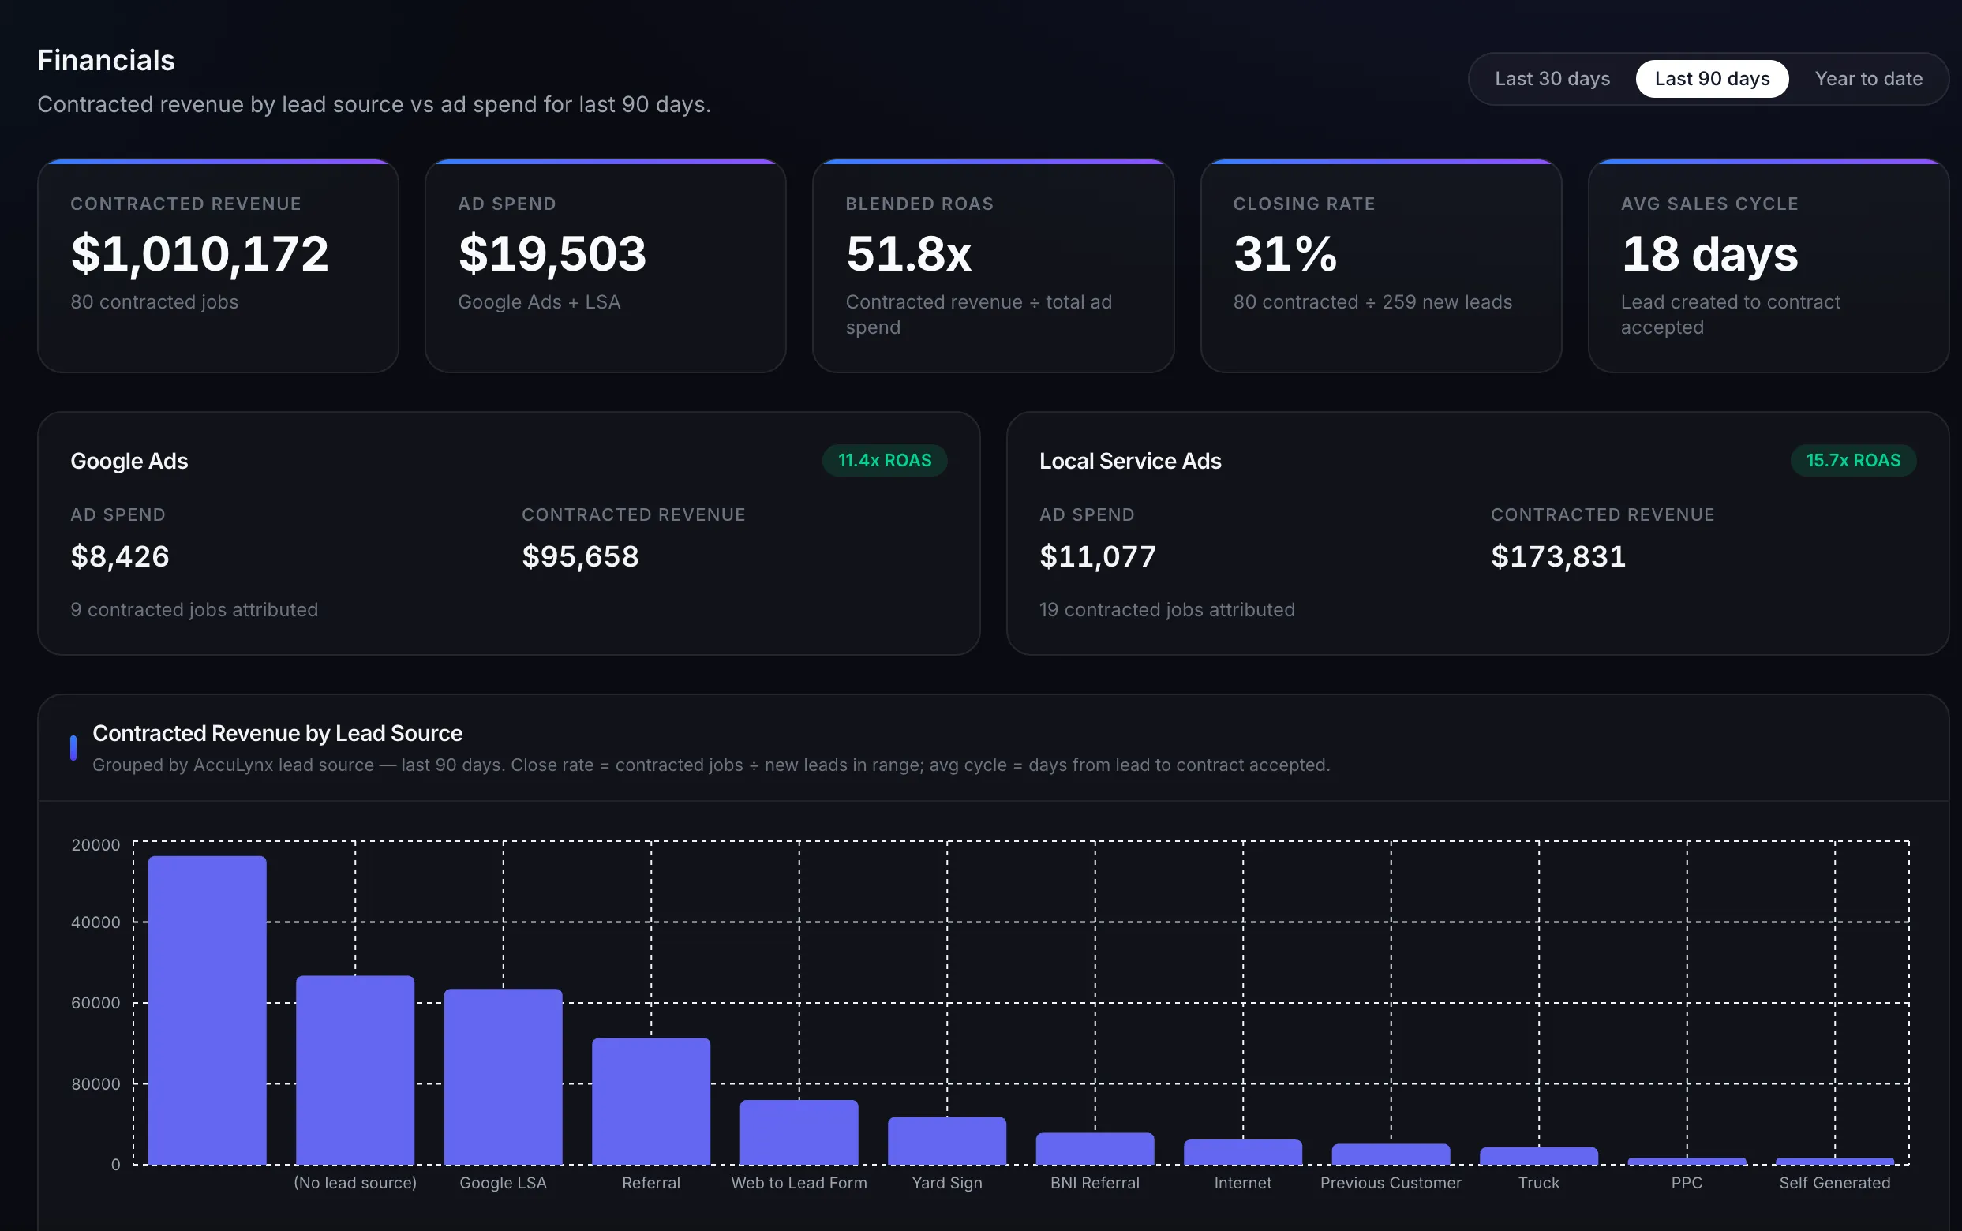Click the 20000 y-axis tick label
The height and width of the screenshot is (1231, 1962).
(96, 845)
